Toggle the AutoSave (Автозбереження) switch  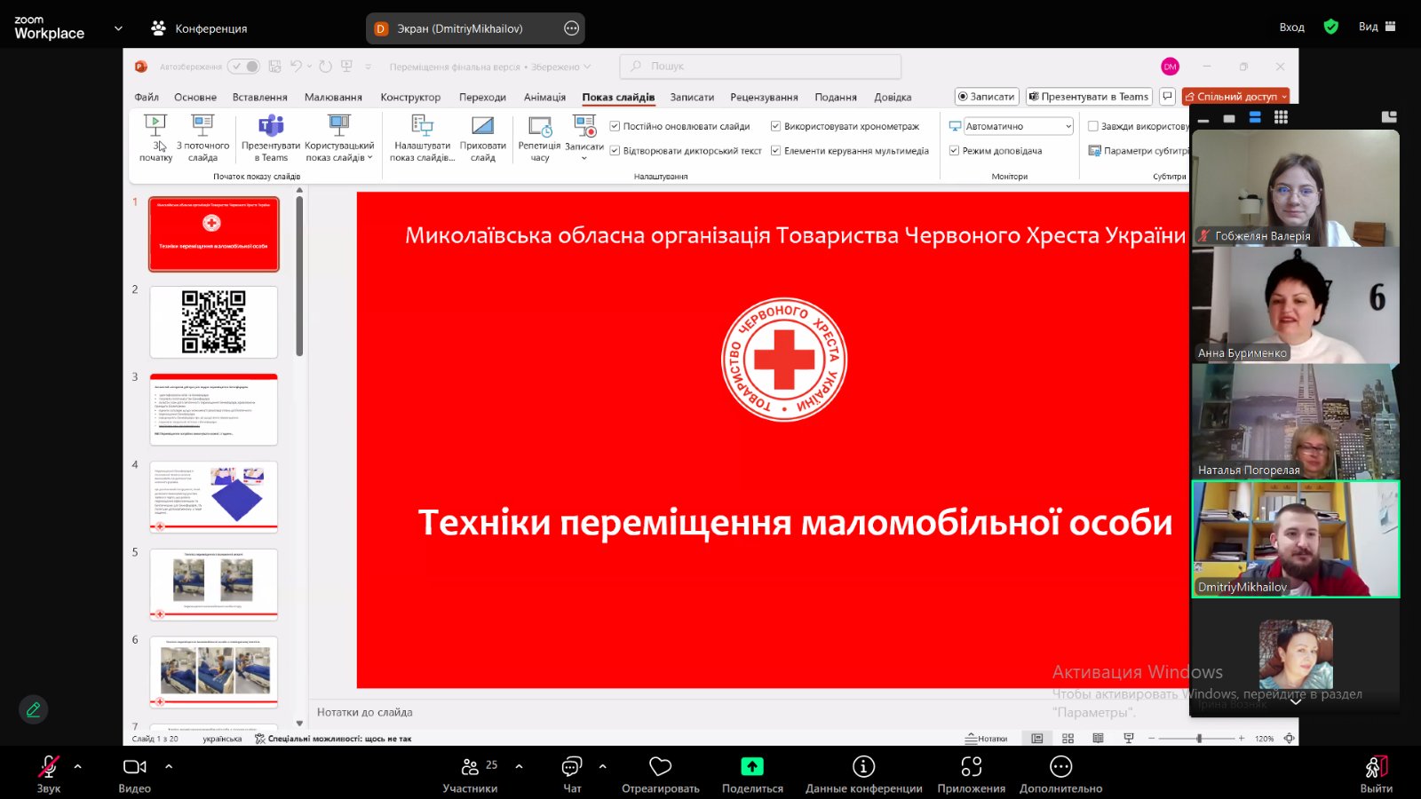coord(243,67)
